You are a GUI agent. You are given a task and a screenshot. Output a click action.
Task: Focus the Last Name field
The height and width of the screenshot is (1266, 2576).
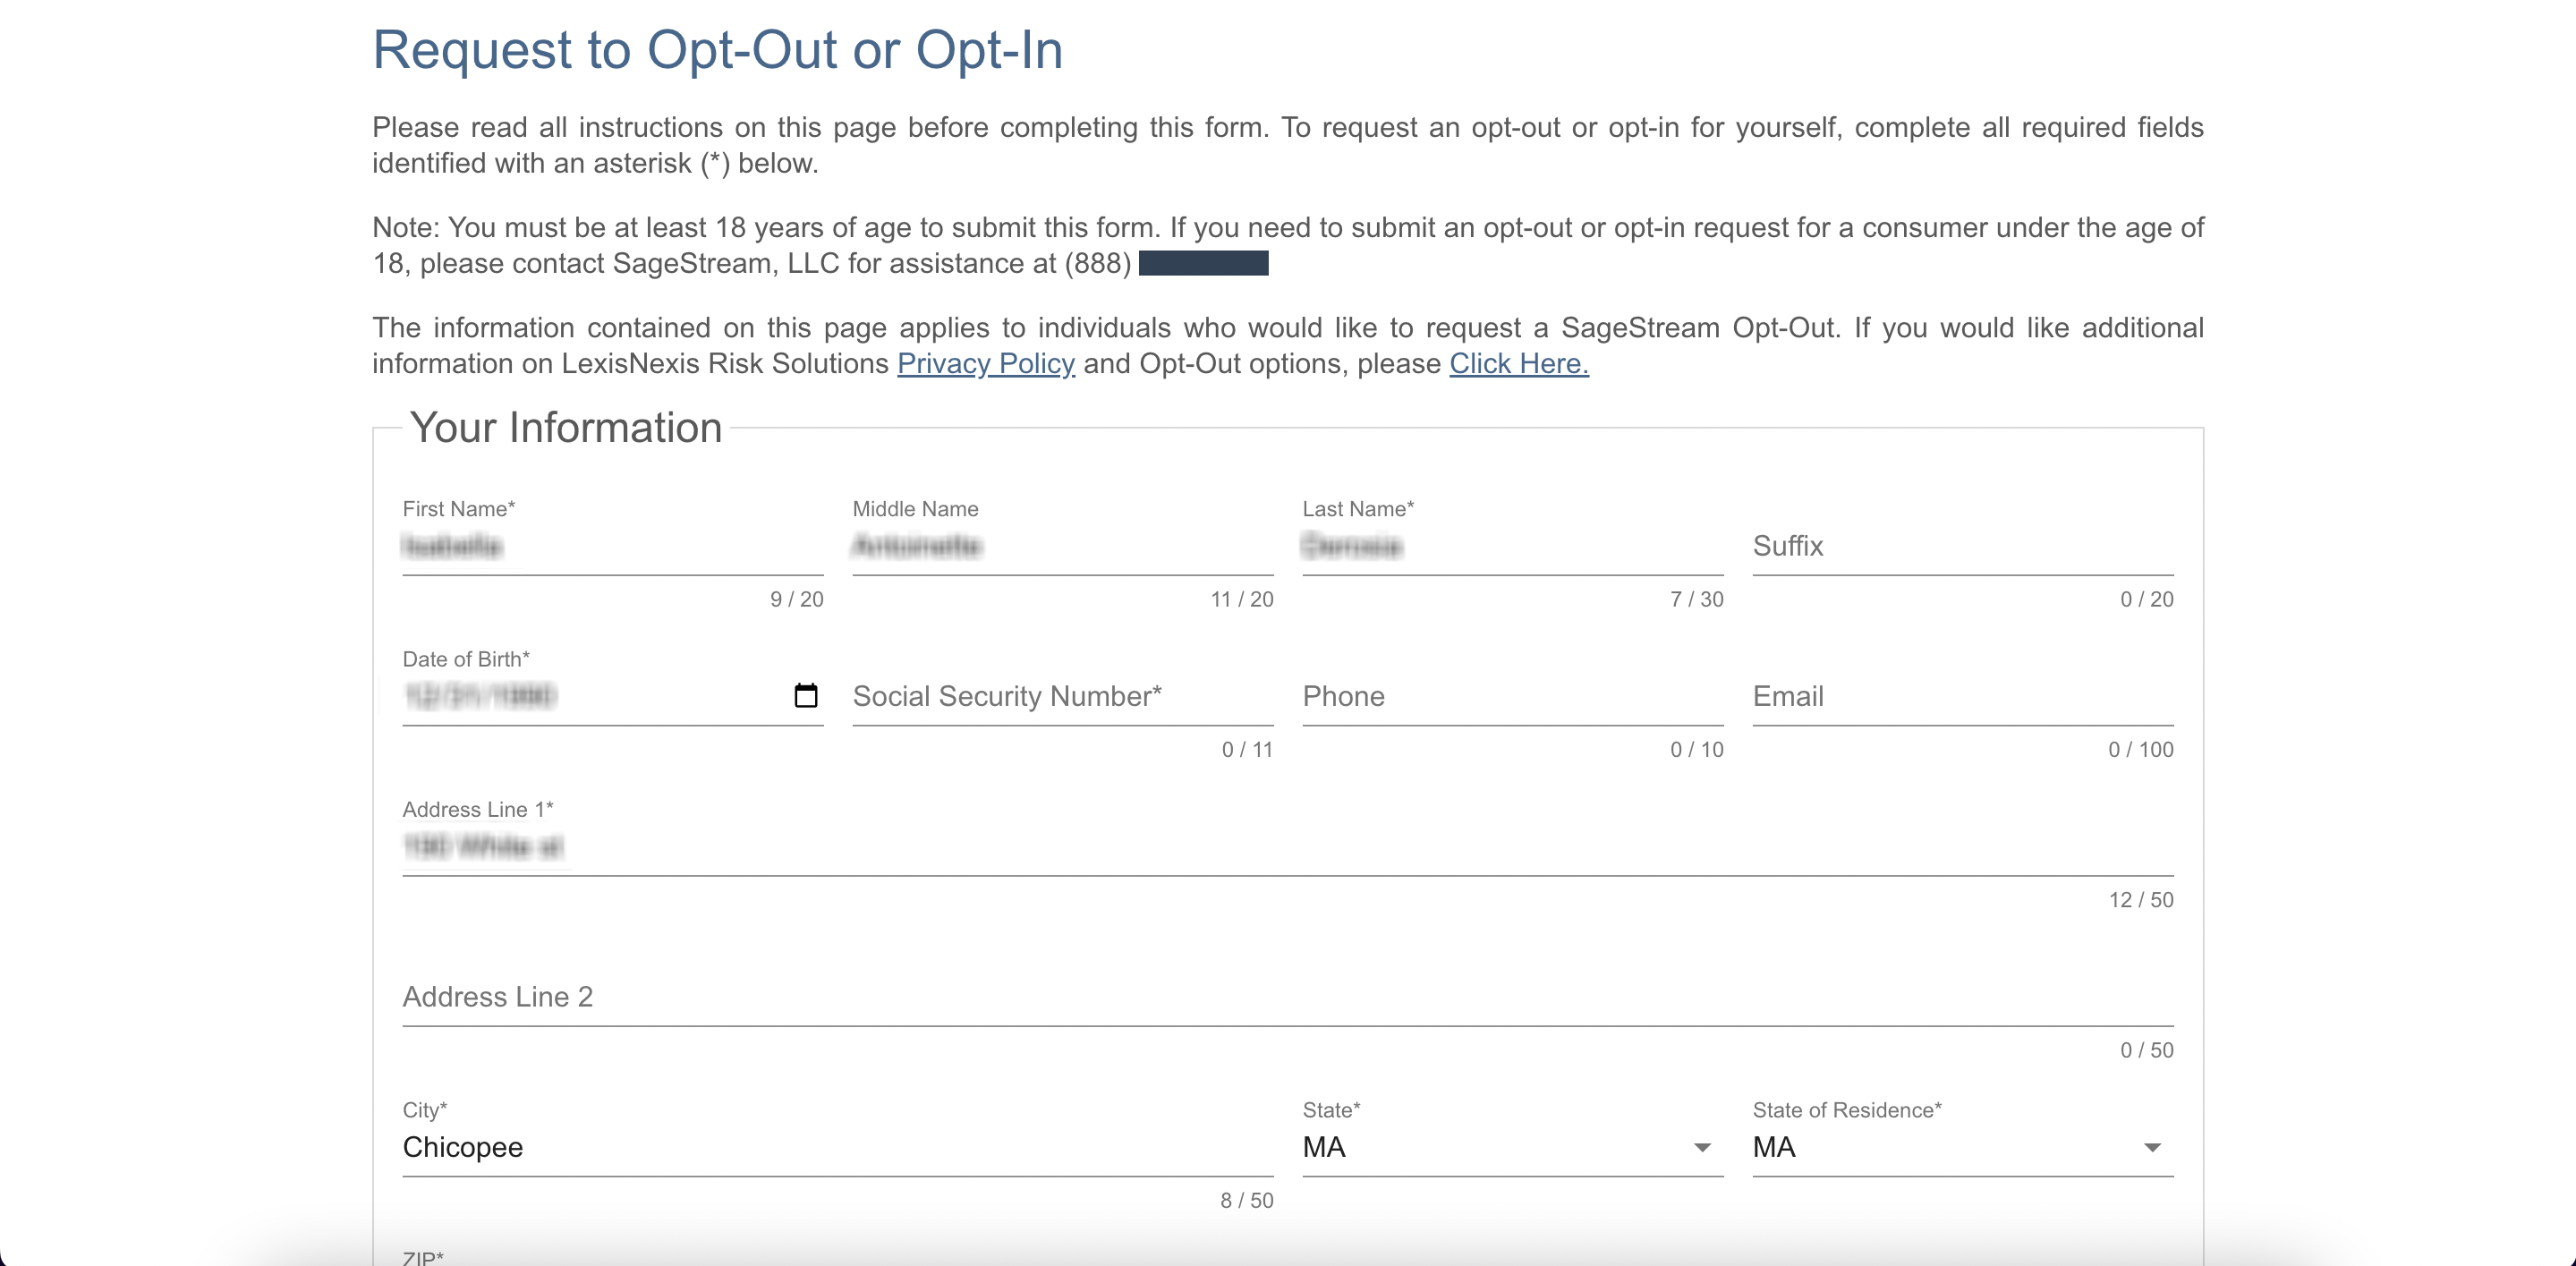(1513, 546)
